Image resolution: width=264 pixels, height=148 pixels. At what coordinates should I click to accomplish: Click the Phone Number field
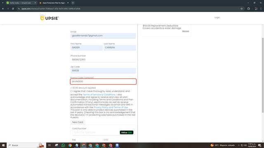coord(103,60)
